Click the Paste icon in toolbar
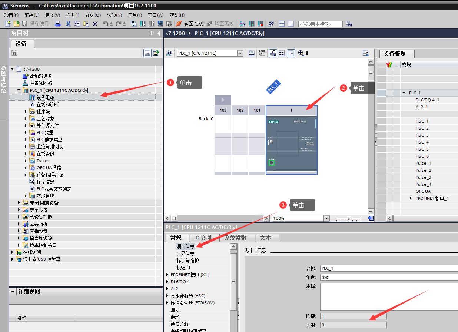The image size is (458, 332). (x=86, y=24)
